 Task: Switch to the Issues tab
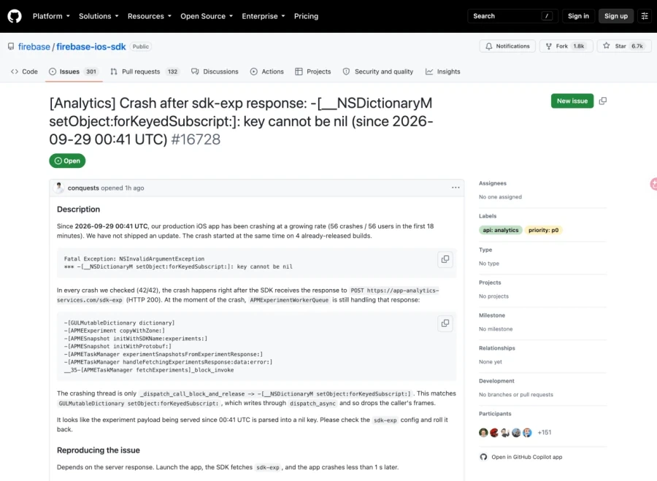74,72
